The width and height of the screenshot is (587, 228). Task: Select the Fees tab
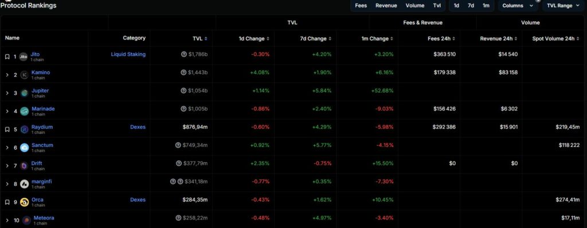361,6
